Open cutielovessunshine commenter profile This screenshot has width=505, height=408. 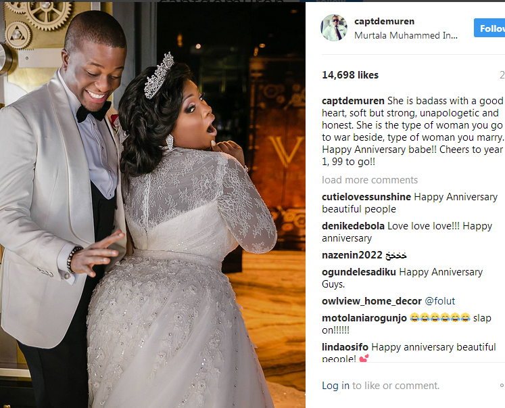click(x=366, y=197)
